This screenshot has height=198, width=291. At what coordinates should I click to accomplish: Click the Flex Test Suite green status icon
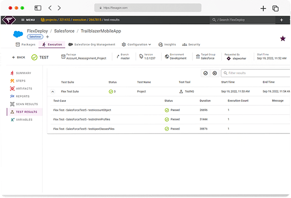pos(111,92)
